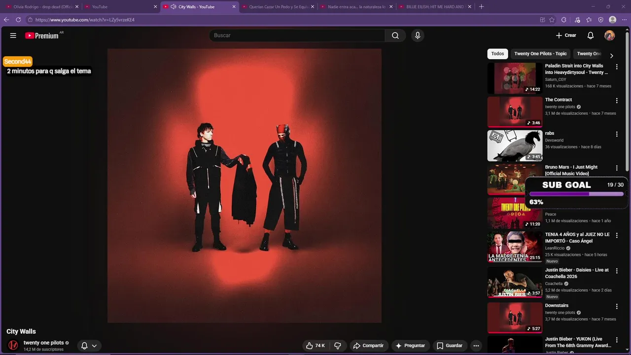Open the split screen icon in address bar
631x355 pixels.
point(542,20)
